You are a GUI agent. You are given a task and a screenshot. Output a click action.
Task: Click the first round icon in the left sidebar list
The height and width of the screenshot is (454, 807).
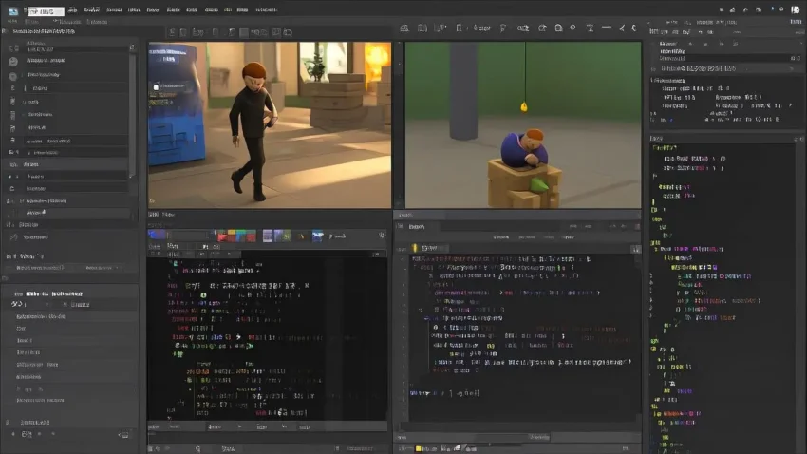point(13,61)
